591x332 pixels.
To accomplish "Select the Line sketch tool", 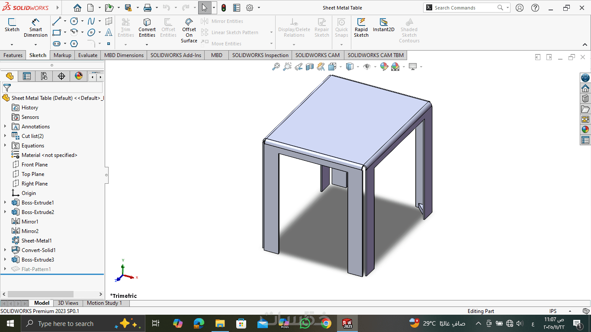I will 57,21.
